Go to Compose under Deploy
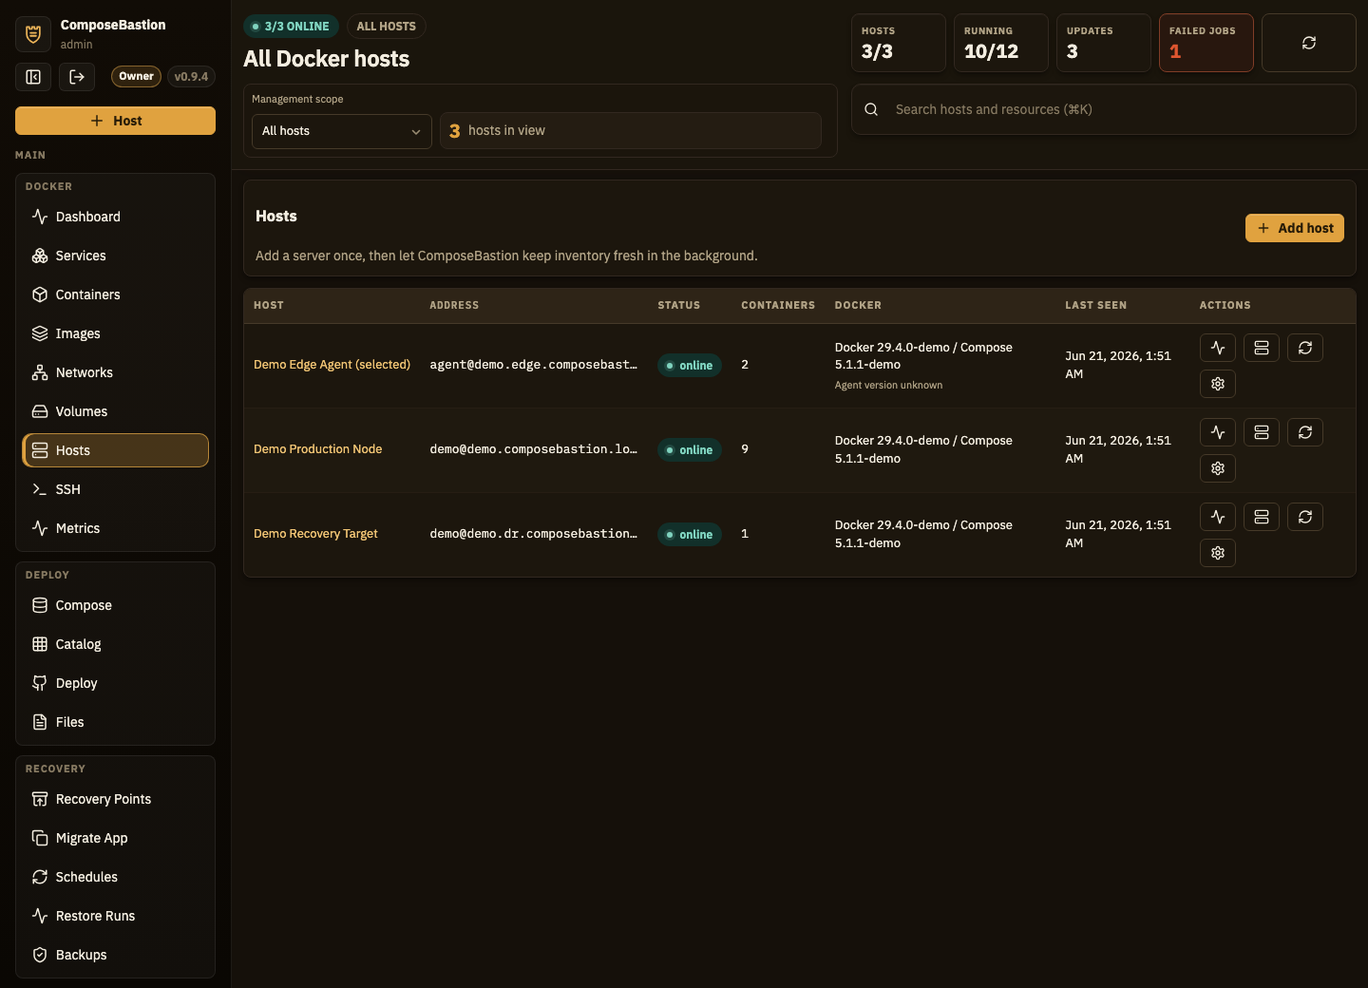The width and height of the screenshot is (1368, 988). (x=115, y=605)
